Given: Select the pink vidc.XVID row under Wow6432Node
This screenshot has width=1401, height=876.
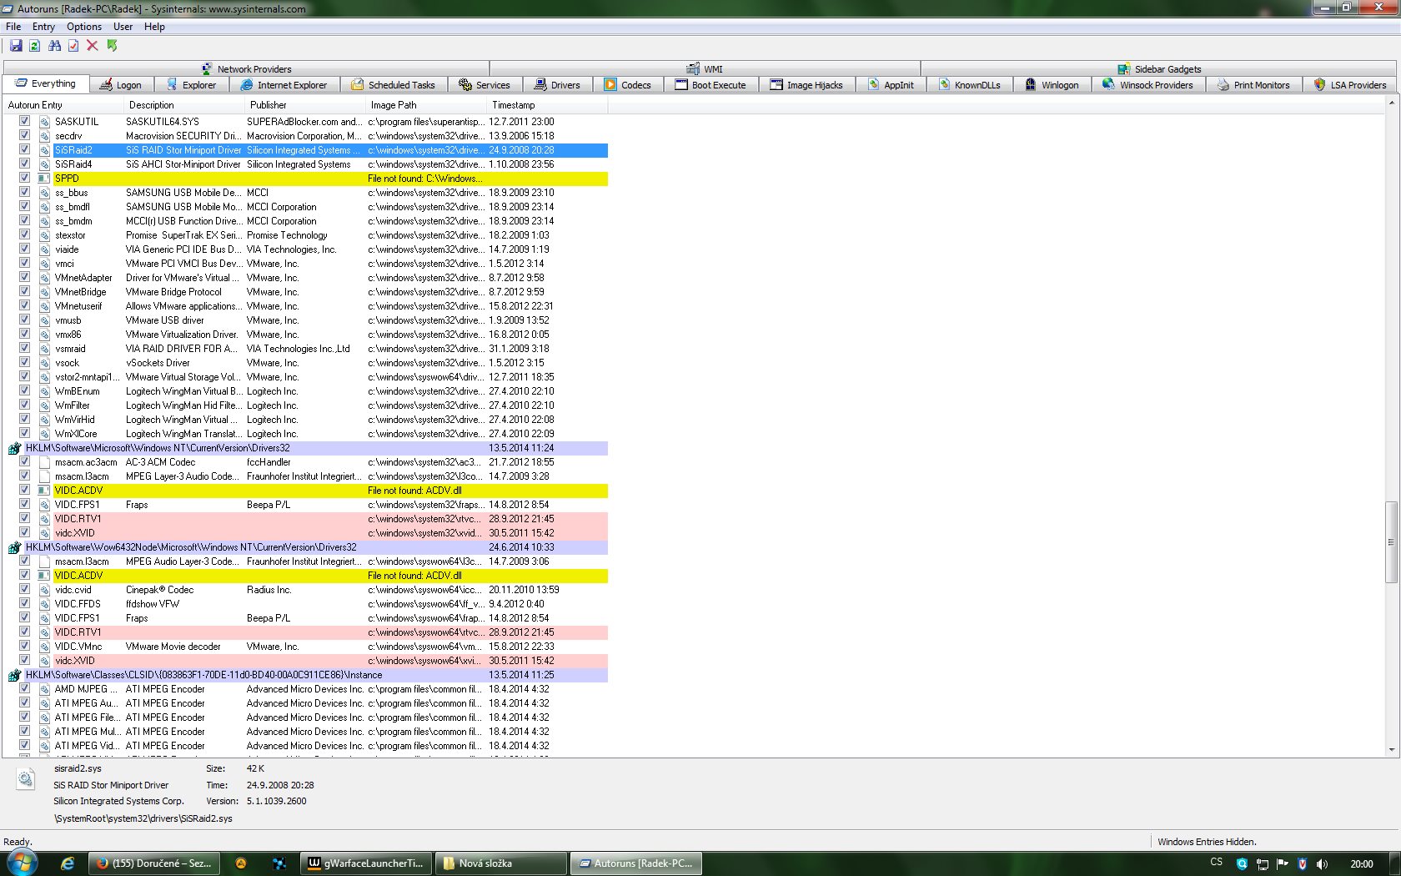Looking at the screenshot, I should pos(330,661).
